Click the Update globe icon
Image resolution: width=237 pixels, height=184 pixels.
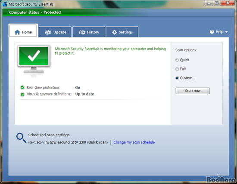48,32
